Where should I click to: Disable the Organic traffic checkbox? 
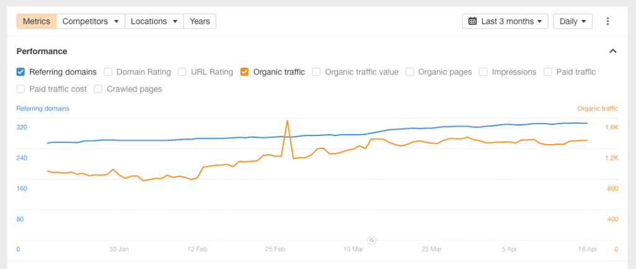coord(245,71)
